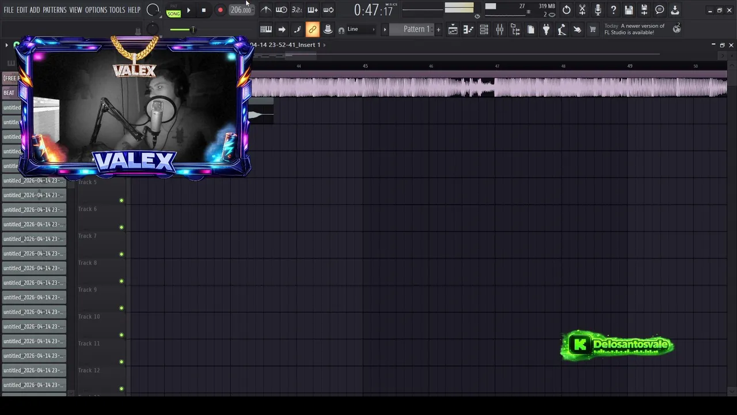Open the playlist menu arrow at top-left
Viewport: 737px width, 415px height.
click(6, 45)
